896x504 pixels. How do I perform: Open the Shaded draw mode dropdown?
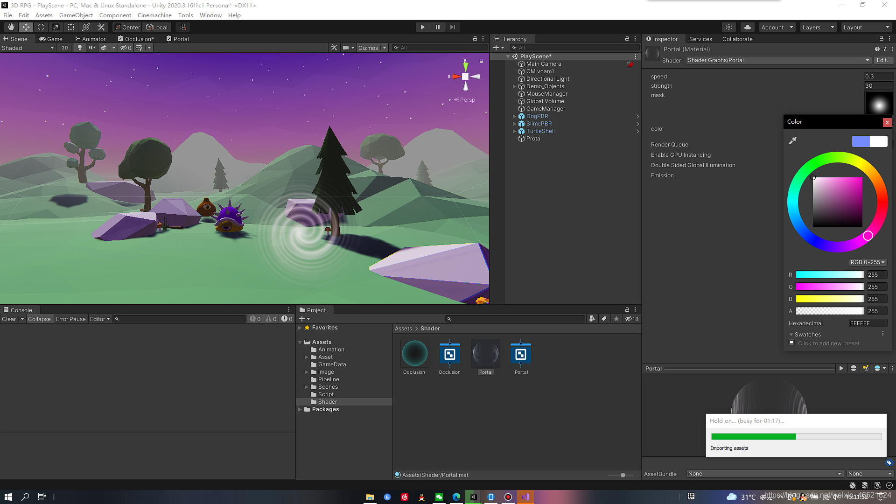pos(28,48)
